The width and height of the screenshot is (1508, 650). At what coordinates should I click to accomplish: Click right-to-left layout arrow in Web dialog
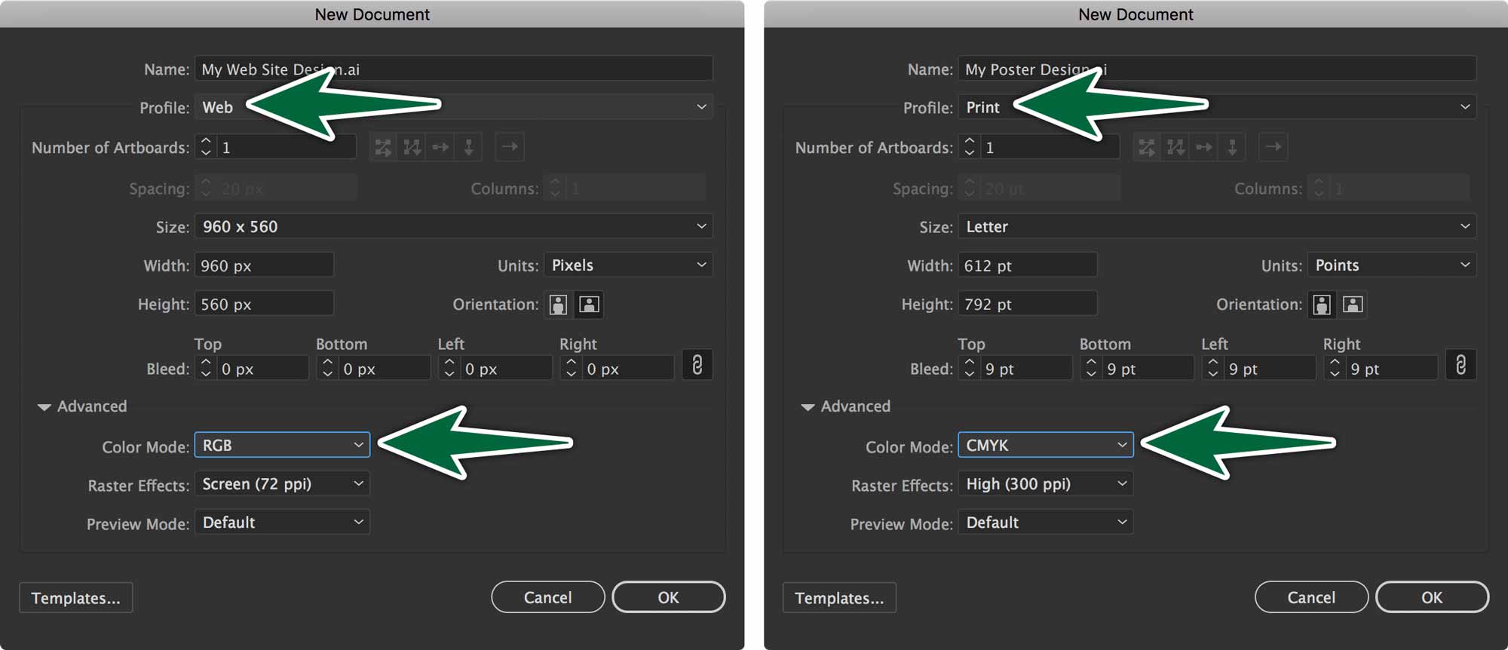pyautogui.click(x=510, y=147)
